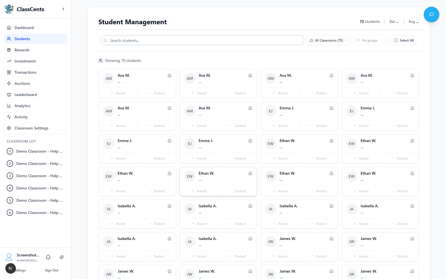Click the Transactions receipt icon
Image resolution: width=446 pixels, height=279 pixels.
click(9, 72)
